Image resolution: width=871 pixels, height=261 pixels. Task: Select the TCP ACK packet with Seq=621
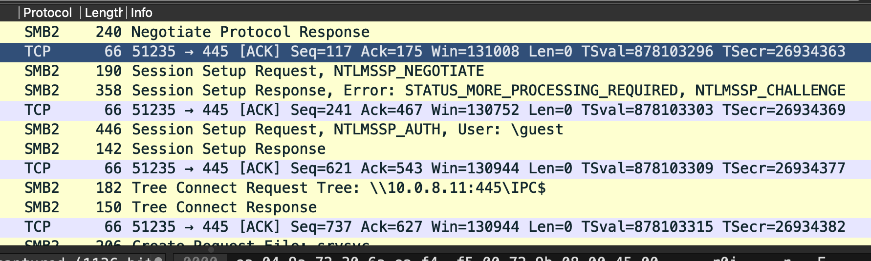pyautogui.click(x=435, y=168)
